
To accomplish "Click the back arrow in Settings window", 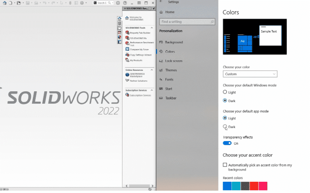I will (x=161, y=1).
